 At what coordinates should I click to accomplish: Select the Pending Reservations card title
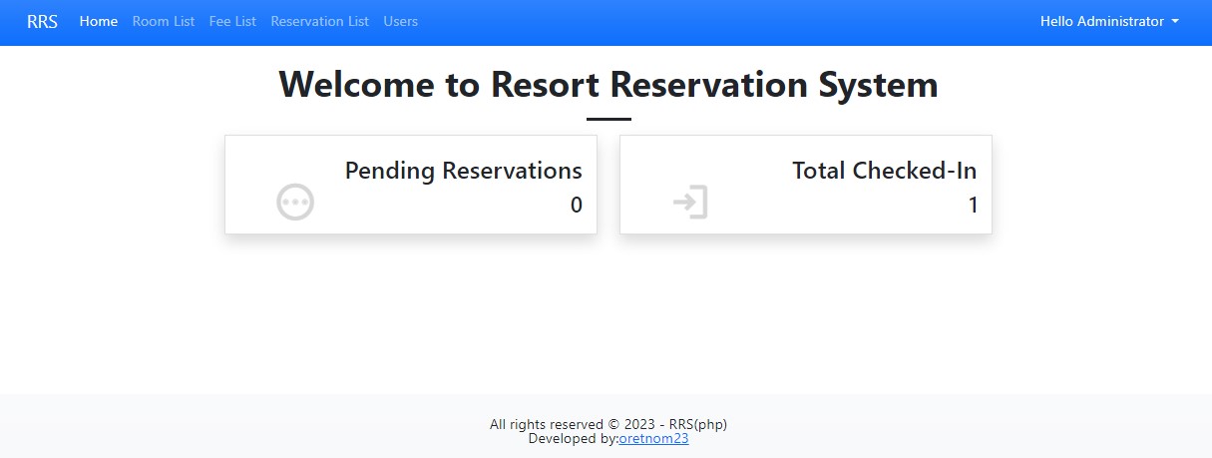click(464, 171)
